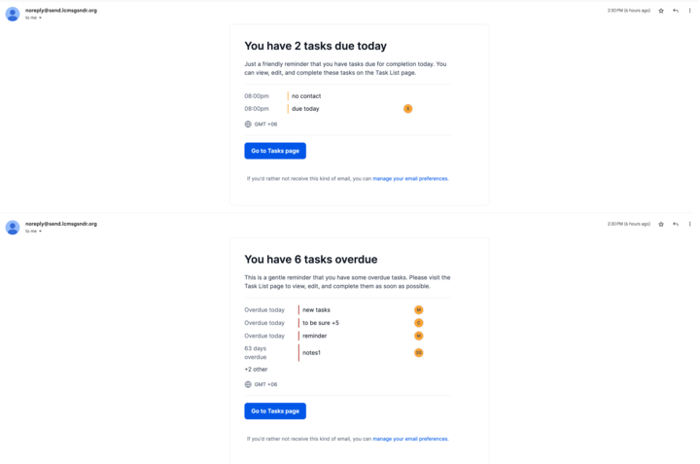Expand 'to me' details in second email
The height and width of the screenshot is (464, 700).
click(33, 232)
